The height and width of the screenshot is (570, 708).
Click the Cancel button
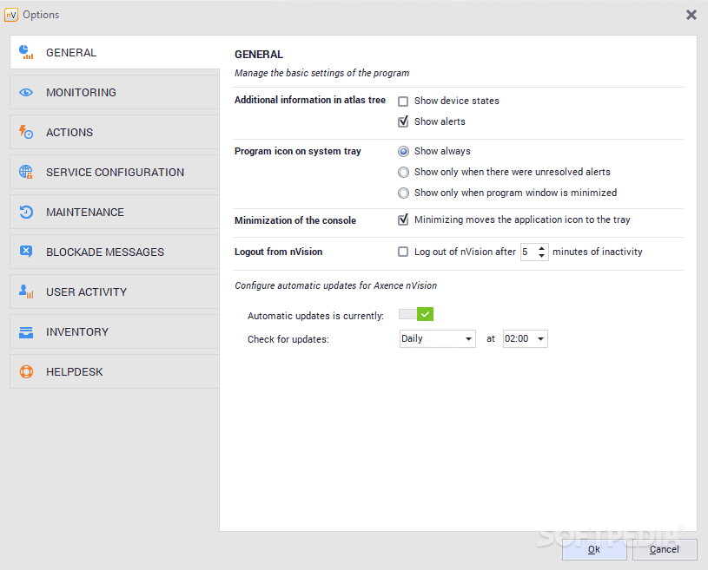[665, 549]
